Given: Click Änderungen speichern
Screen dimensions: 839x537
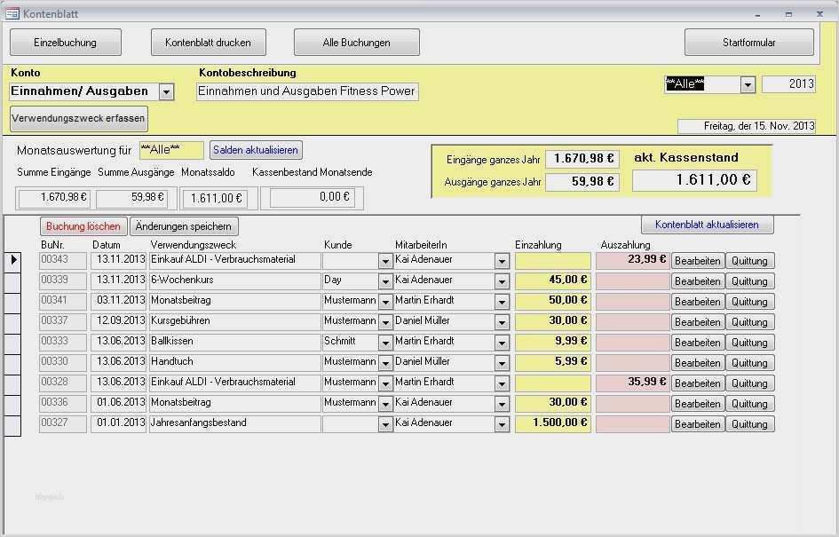Looking at the screenshot, I should coord(184,226).
